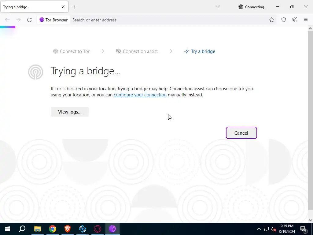Viewport: 313px width, 235px height.
Task: Open View logs dialog
Action: point(70,112)
